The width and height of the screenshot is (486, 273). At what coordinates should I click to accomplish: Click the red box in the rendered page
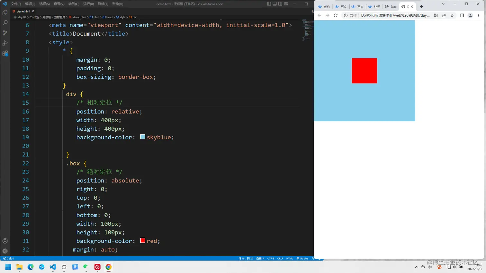364,71
